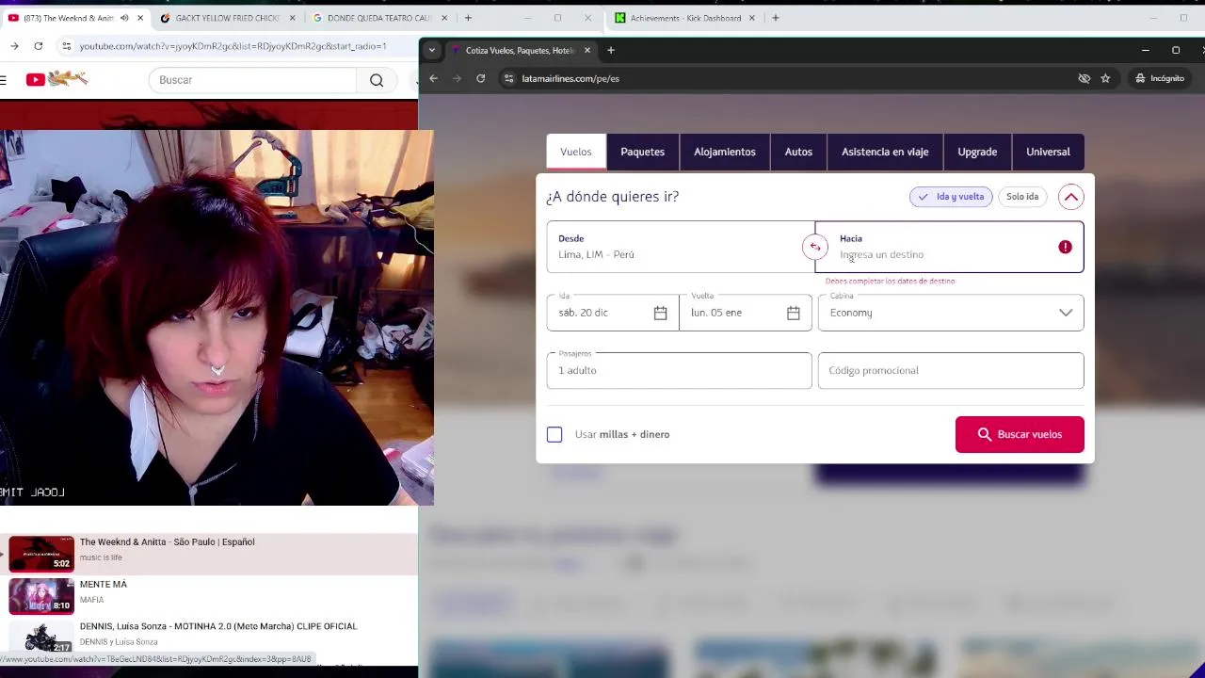Click the YouTube address bar URL

pos(233,45)
